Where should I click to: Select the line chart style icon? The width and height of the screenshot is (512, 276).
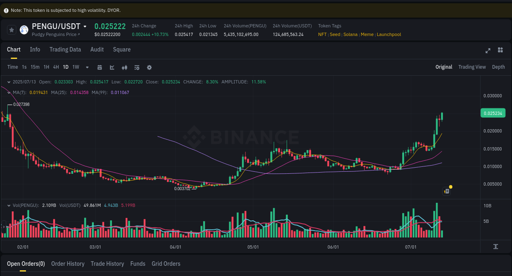[x=112, y=67]
